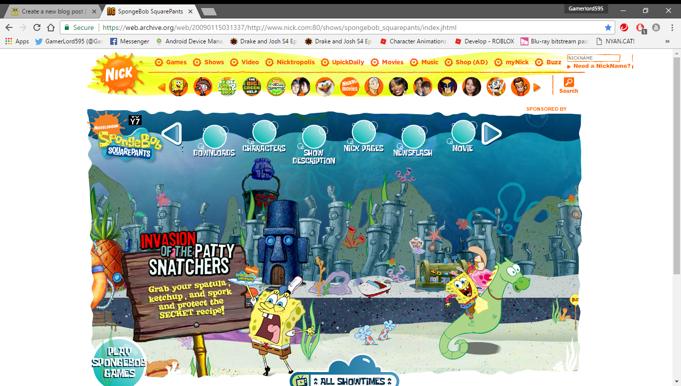
Task: Click the orange Nick splat logo
Action: (x=118, y=74)
